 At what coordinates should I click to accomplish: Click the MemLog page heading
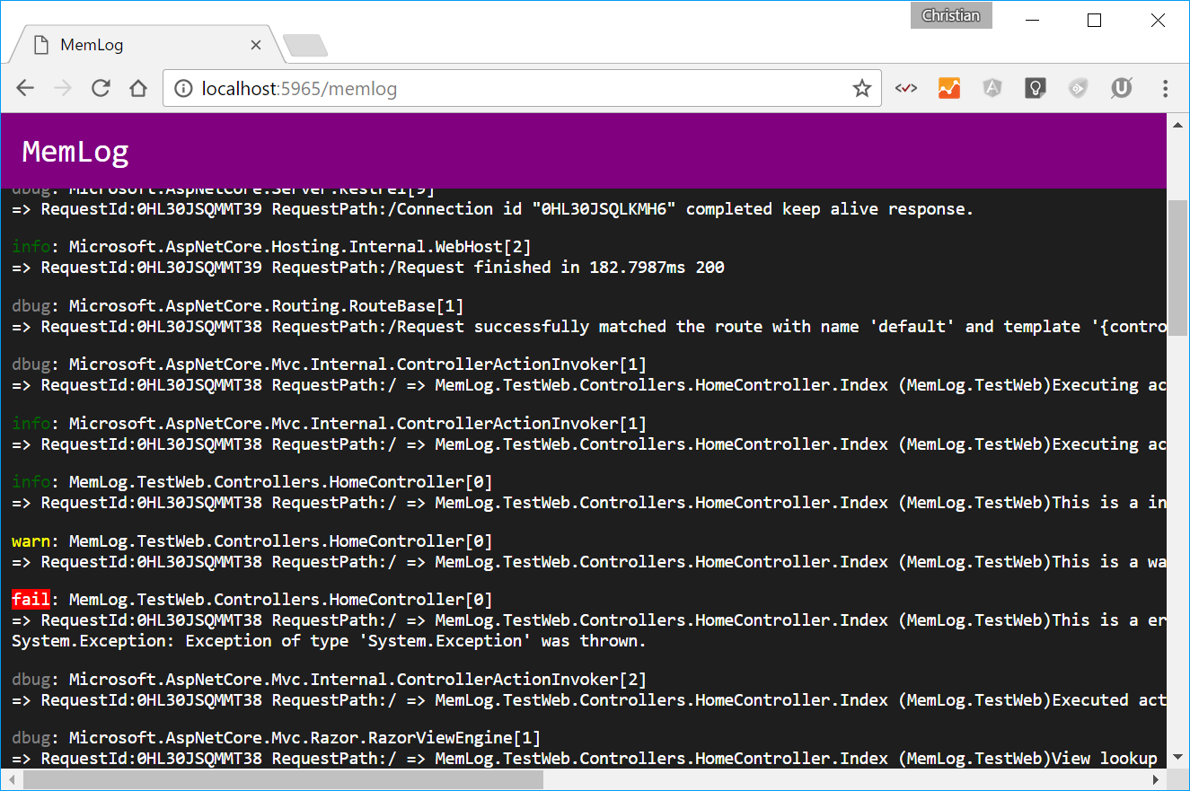[x=75, y=152]
